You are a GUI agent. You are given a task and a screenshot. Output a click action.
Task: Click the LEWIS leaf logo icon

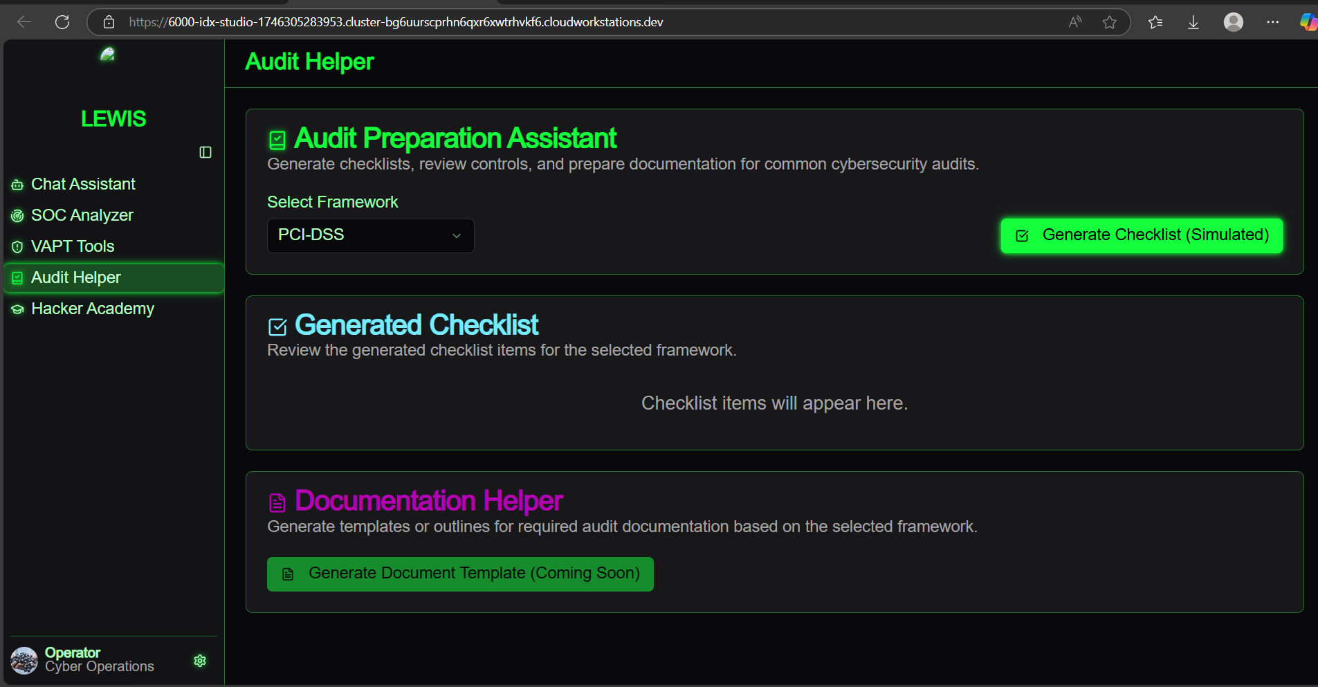107,54
